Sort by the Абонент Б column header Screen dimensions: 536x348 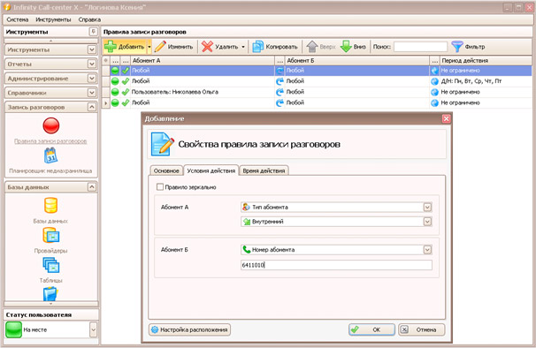pyautogui.click(x=356, y=60)
